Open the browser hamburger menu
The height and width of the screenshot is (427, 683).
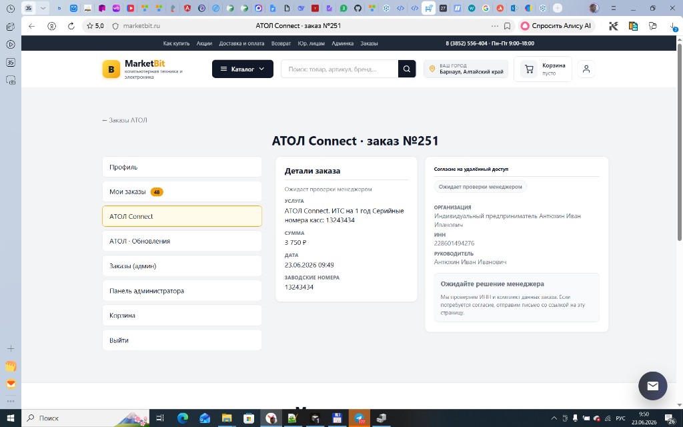pyautogui.click(x=614, y=8)
